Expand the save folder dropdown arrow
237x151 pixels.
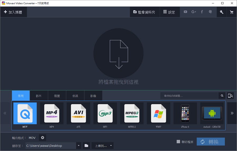click(x=78, y=146)
